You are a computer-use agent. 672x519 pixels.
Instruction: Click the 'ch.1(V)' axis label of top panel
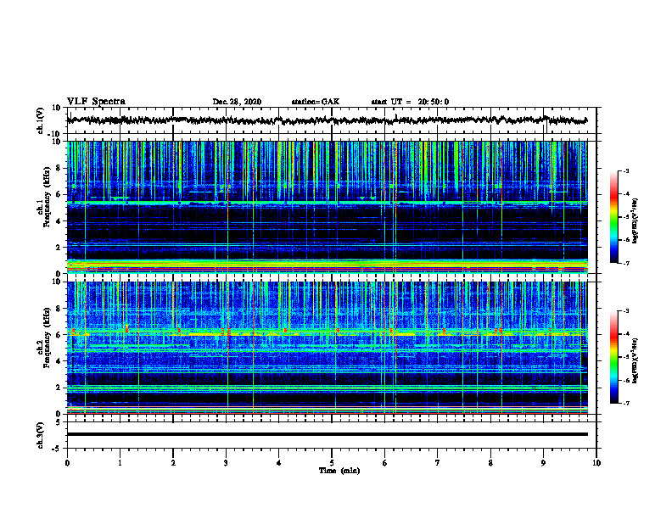point(41,120)
